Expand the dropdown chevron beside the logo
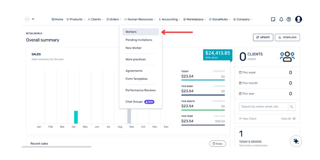The height and width of the screenshot is (160, 320). pos(33,19)
